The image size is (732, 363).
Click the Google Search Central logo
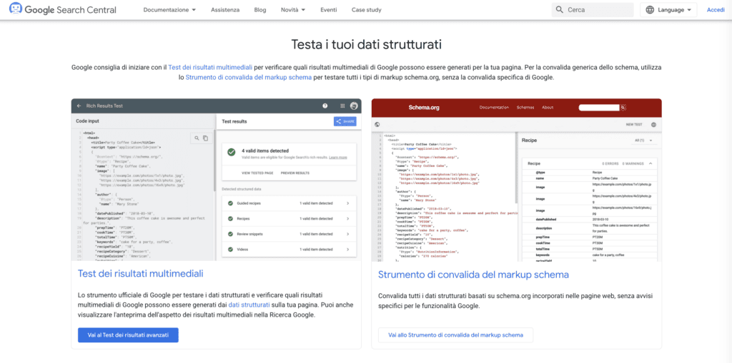click(x=63, y=9)
